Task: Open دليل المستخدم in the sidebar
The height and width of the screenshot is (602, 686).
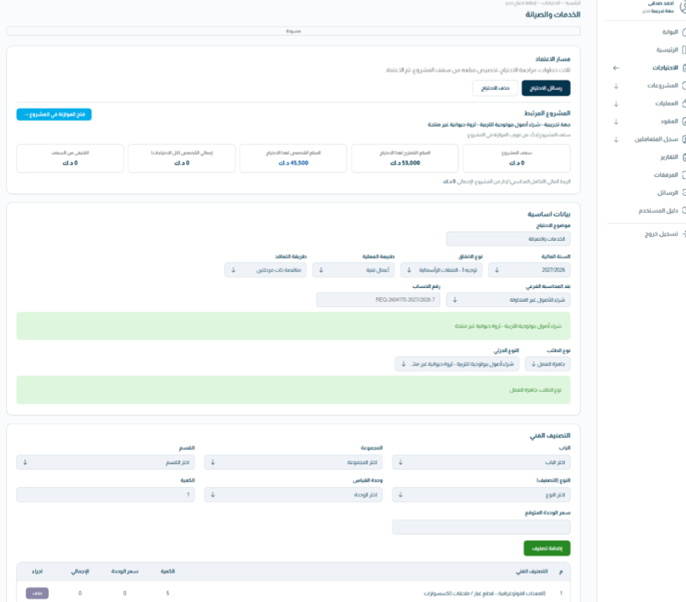Action: pyautogui.click(x=658, y=211)
